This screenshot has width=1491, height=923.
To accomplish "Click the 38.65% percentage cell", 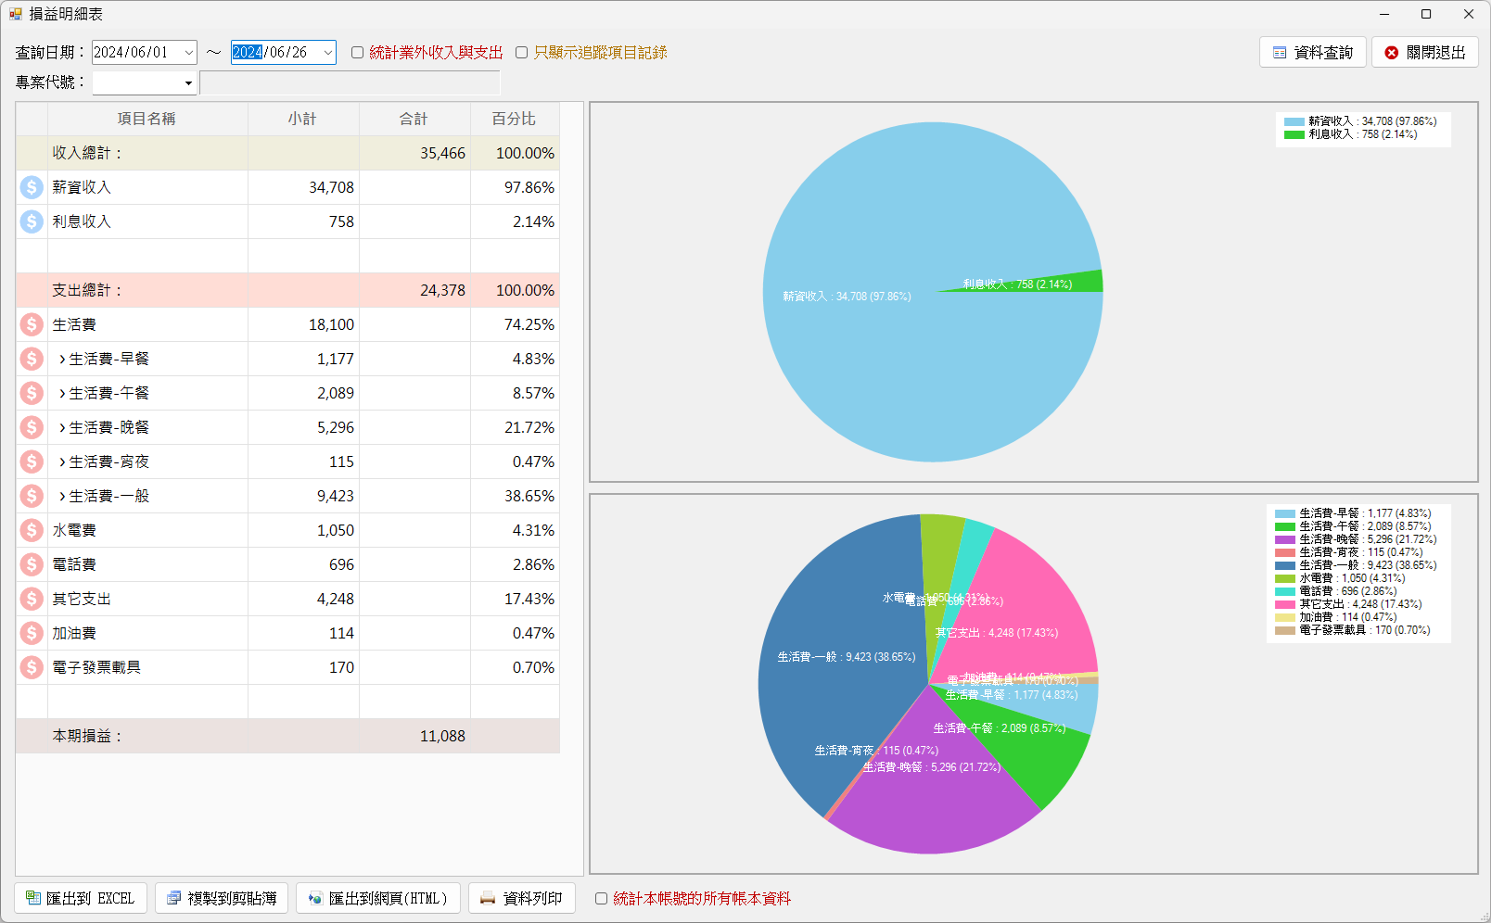I will click(515, 496).
